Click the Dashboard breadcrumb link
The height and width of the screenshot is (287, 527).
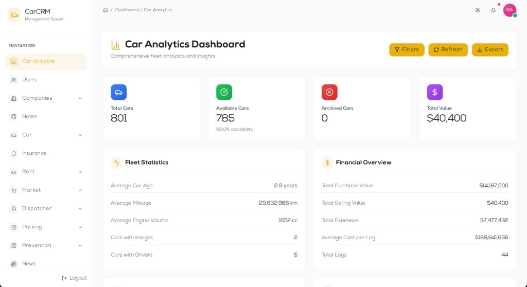pyautogui.click(x=127, y=10)
